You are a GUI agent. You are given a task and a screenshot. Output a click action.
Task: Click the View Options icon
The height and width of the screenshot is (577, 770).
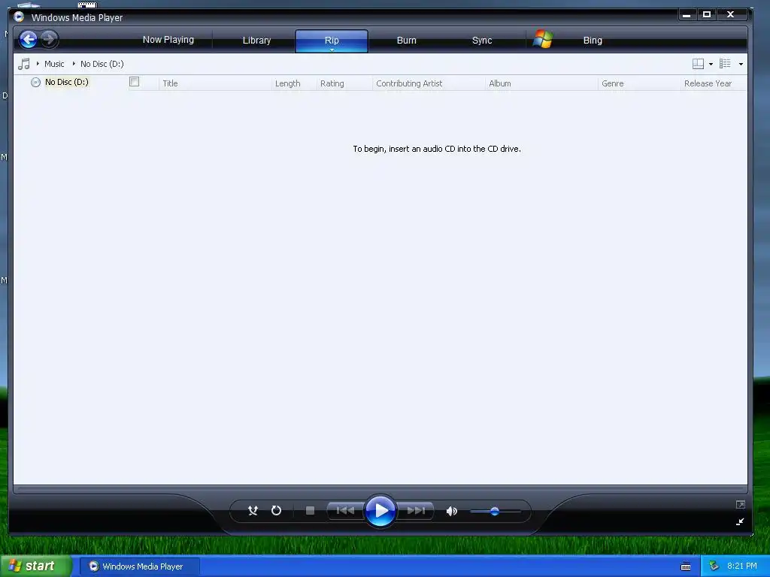725,64
